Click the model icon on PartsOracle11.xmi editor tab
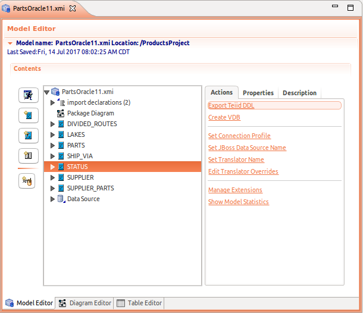The height and width of the screenshot is (313, 363). [6, 8]
